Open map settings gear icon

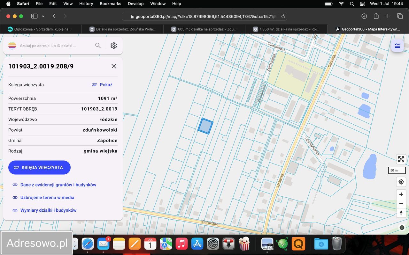pos(114,46)
